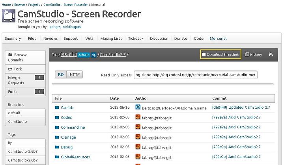284x165 pixels.
Task: Fork the repository
Action: pyautogui.click(x=25, y=69)
